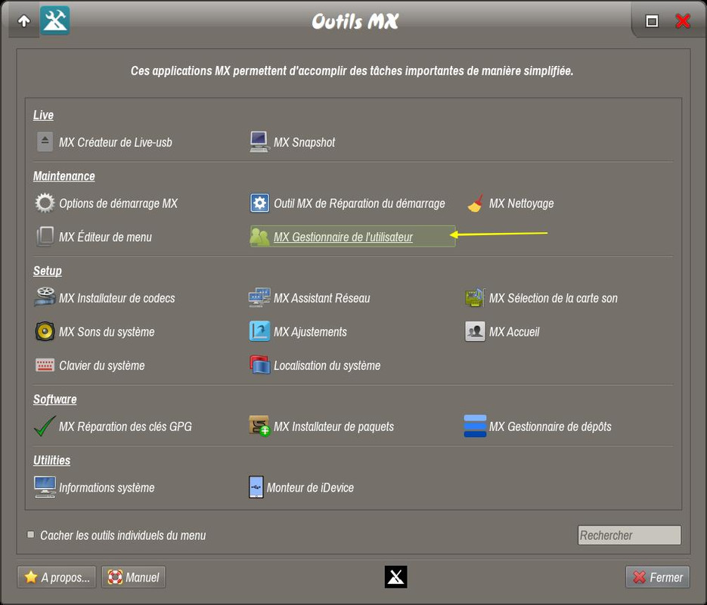The width and height of the screenshot is (707, 605).
Task: Click Outil MX de Réparation du démarrage icon
Action: [x=259, y=203]
